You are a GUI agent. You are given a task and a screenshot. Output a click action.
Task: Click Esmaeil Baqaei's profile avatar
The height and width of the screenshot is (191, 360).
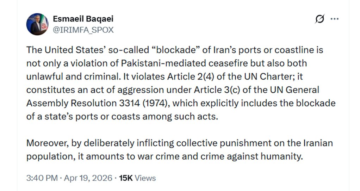pos(37,24)
